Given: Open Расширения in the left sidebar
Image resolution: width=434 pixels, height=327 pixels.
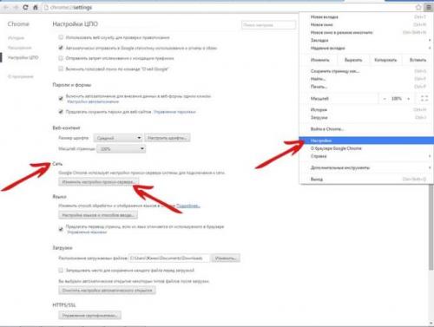Looking at the screenshot, I should click(19, 48).
